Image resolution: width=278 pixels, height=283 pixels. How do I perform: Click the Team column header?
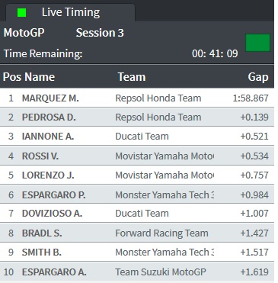tap(132, 77)
